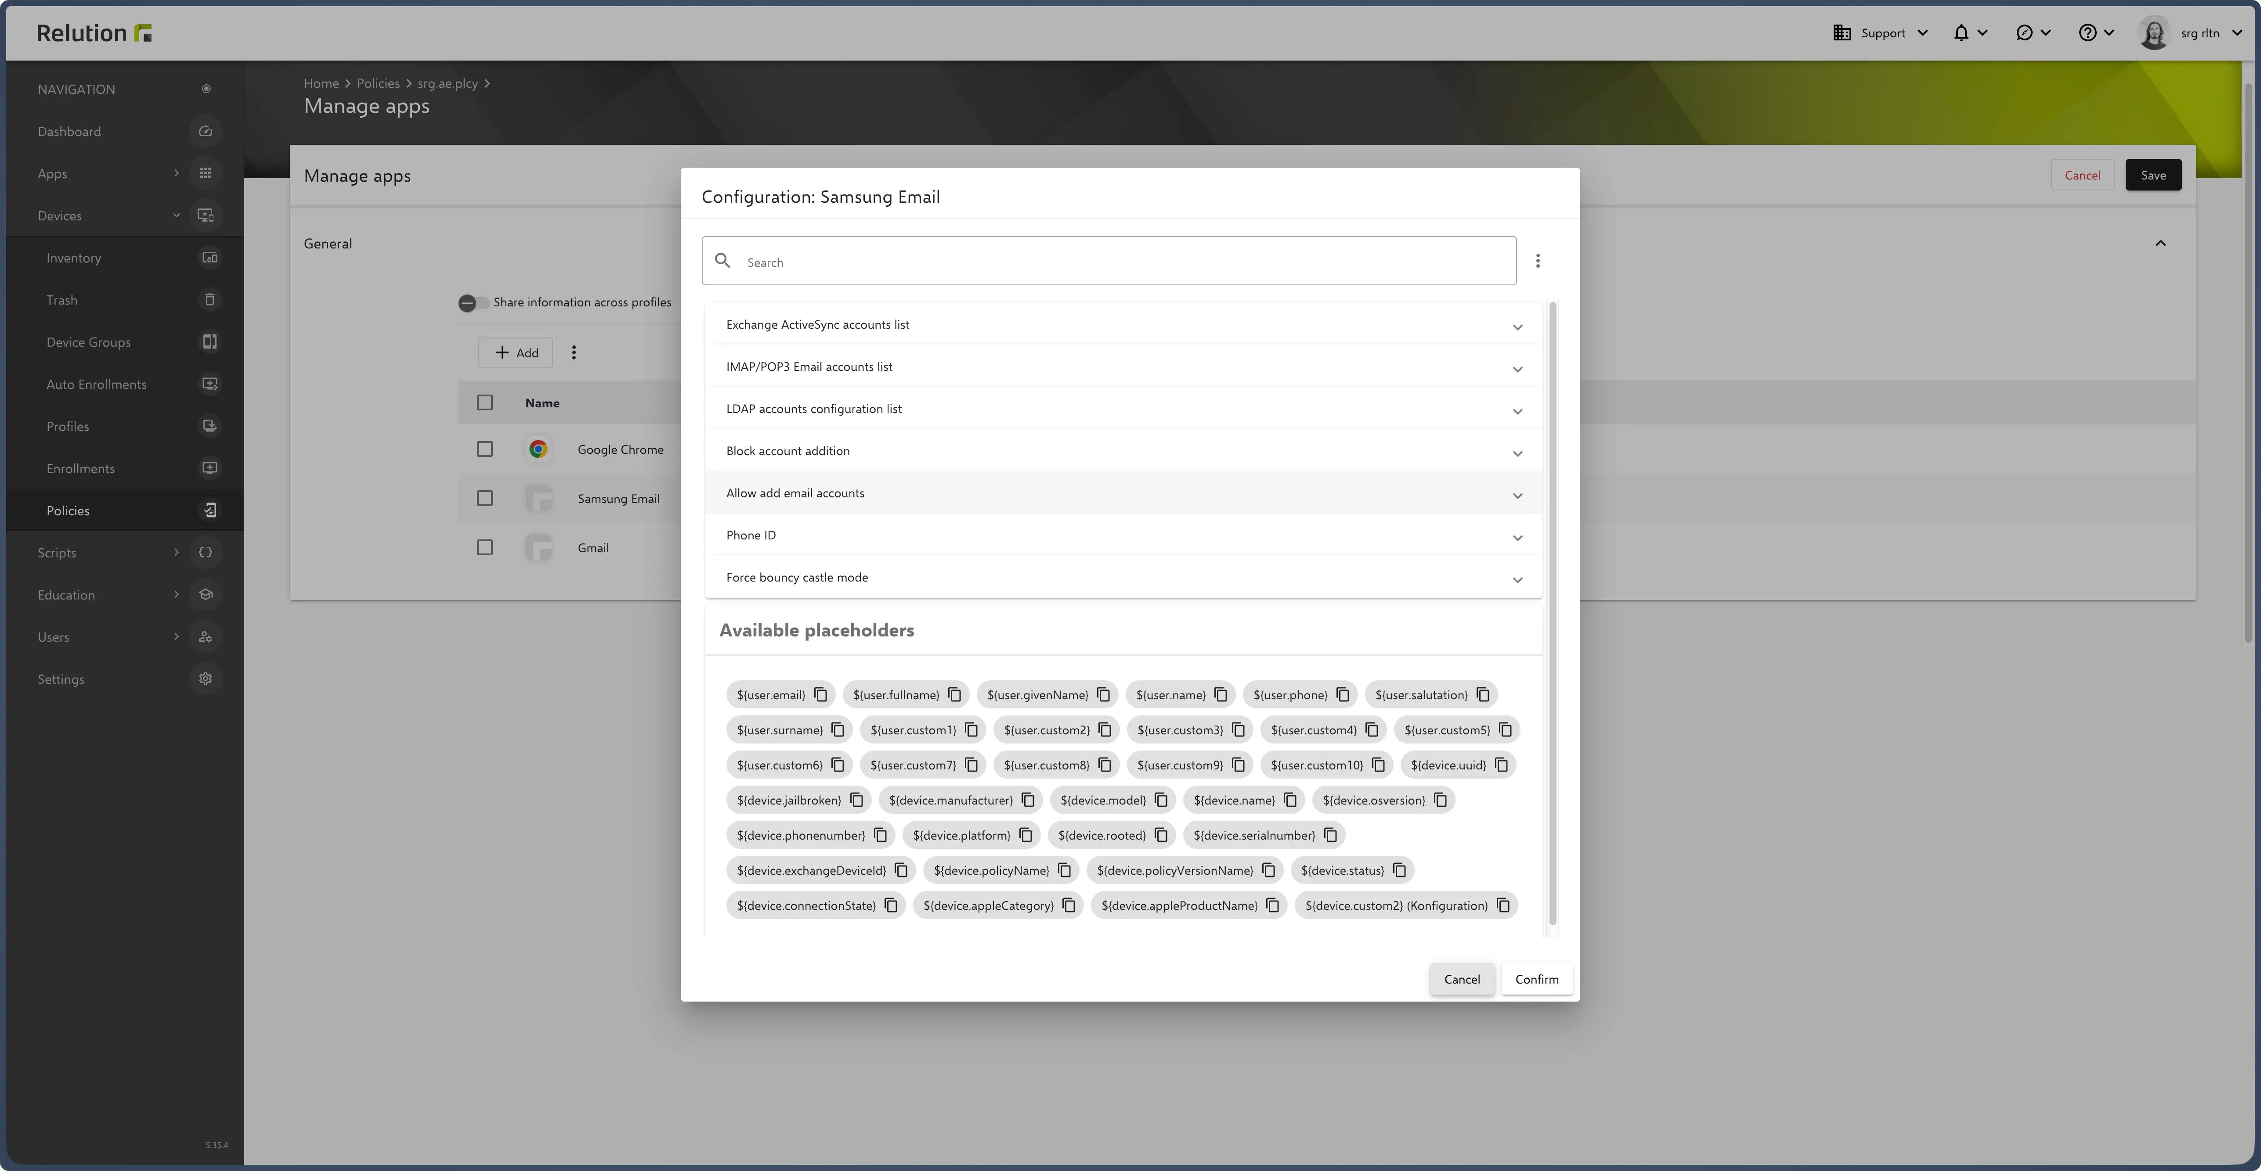Viewport: 2261px width, 1171px height.
Task: Confirm the Samsung Email configuration
Action: (x=1536, y=979)
